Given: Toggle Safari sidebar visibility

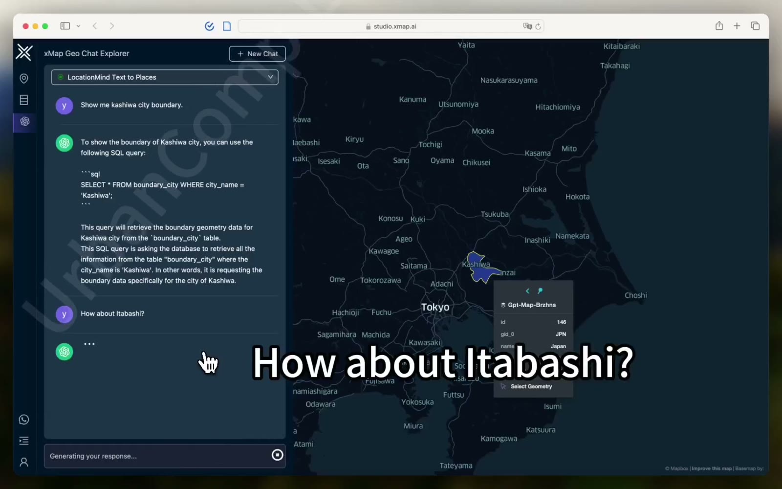Looking at the screenshot, I should point(65,26).
